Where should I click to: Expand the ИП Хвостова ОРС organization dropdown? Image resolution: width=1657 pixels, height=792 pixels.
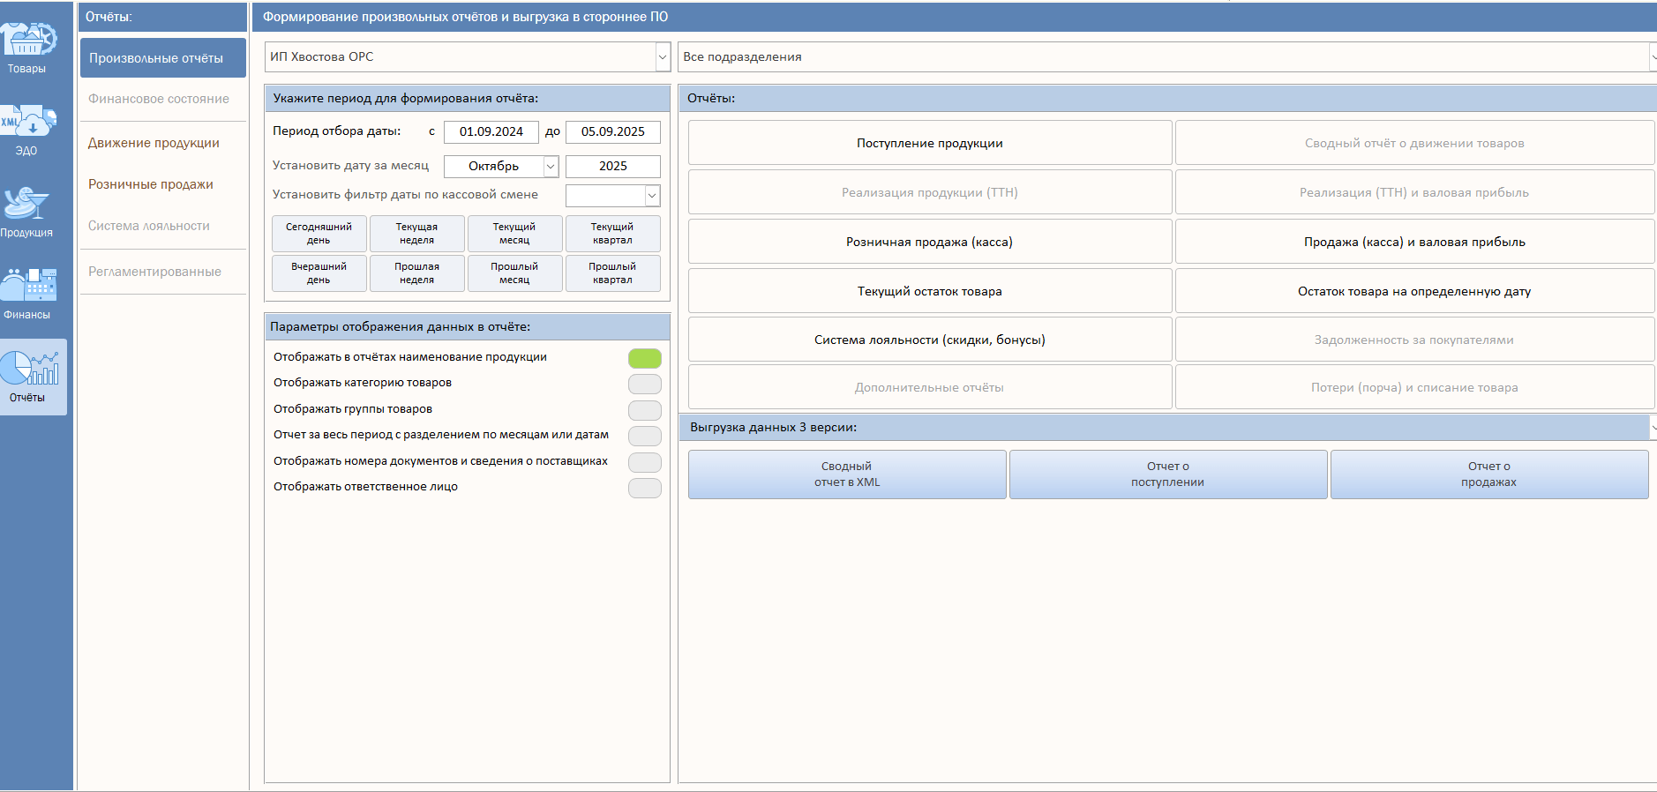[662, 57]
